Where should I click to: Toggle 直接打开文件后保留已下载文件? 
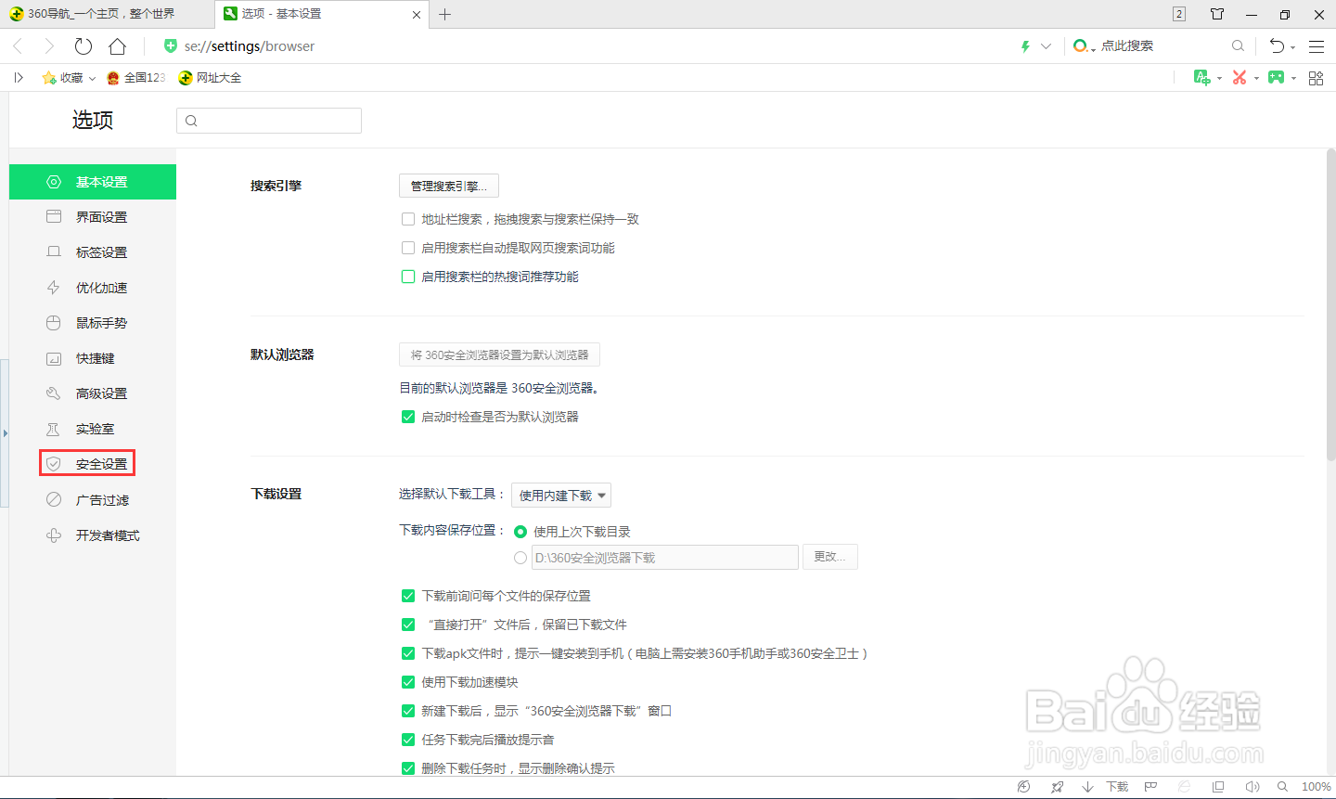pos(408,625)
